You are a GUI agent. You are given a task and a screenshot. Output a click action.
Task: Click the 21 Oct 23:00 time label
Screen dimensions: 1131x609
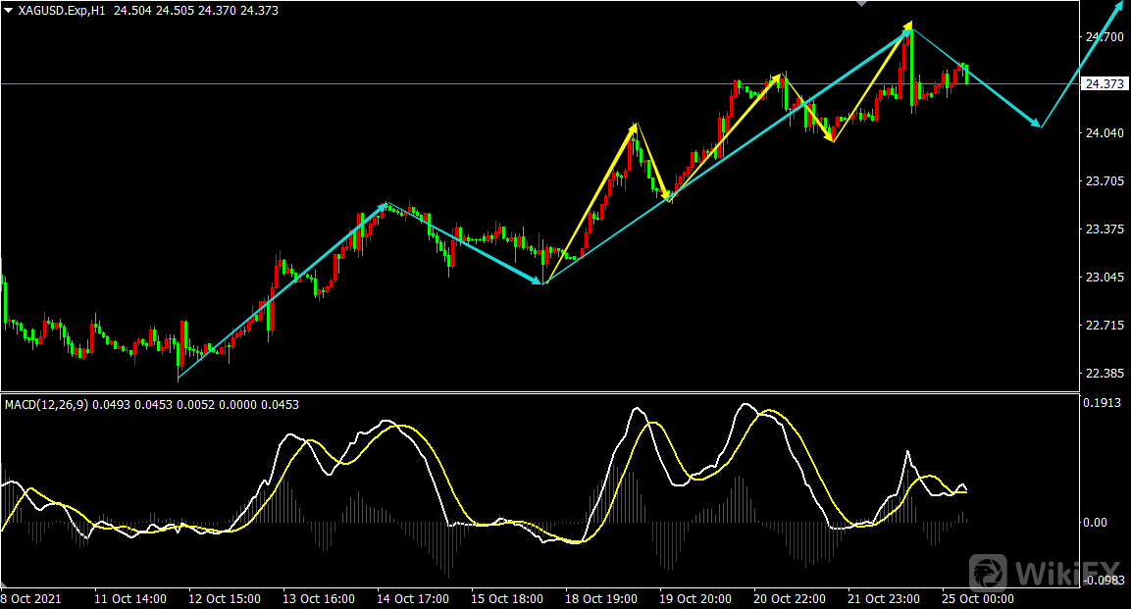[884, 599]
